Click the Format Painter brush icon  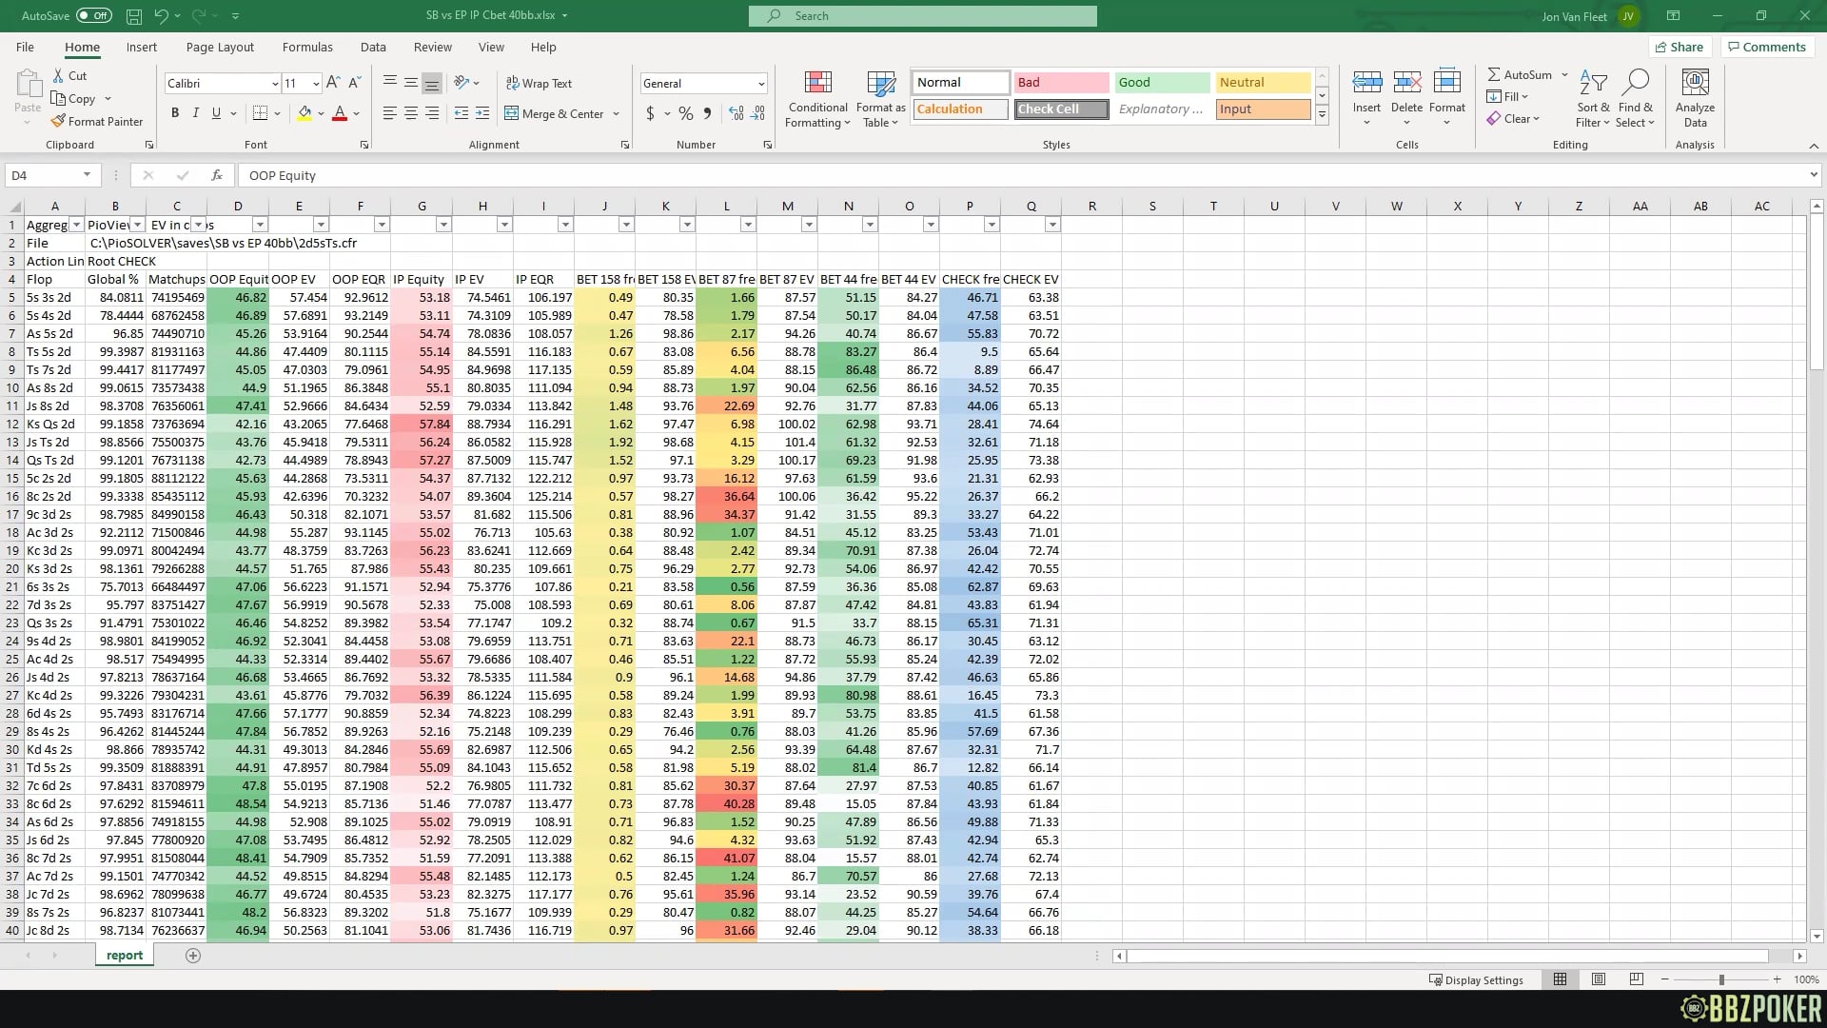coord(58,121)
